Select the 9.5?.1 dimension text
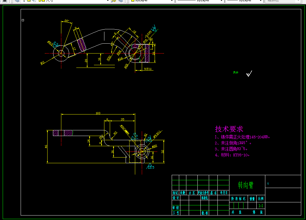The image size is (306, 220). [148, 69]
